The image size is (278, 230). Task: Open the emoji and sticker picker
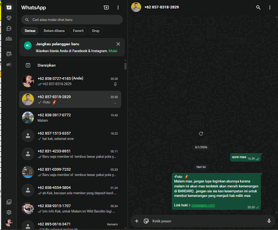pos(146,221)
